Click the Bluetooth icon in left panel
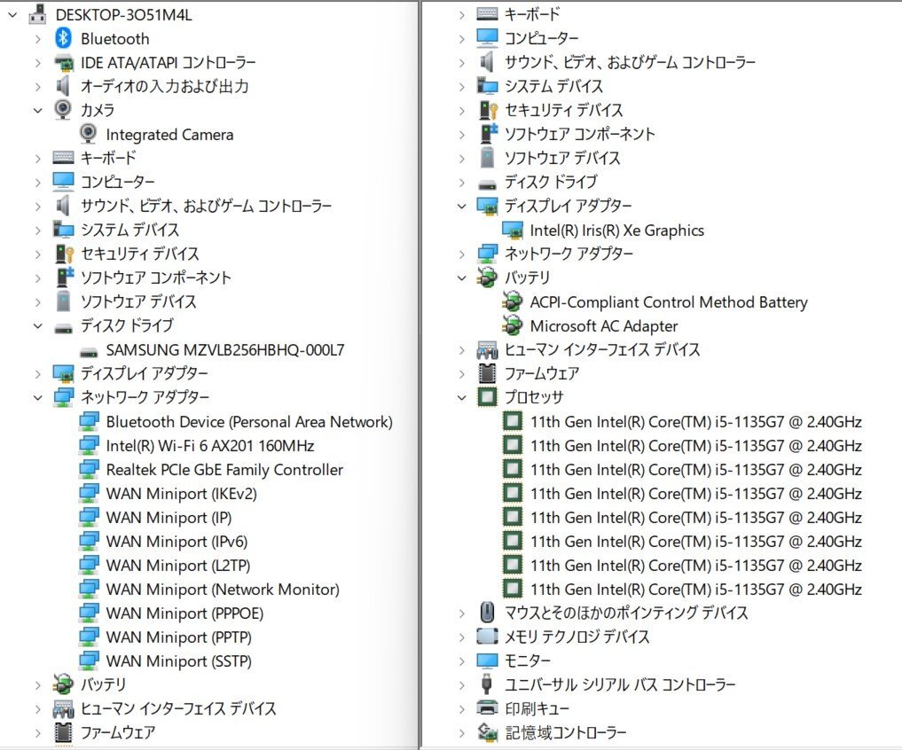The width and height of the screenshot is (902, 750). pyautogui.click(x=63, y=38)
